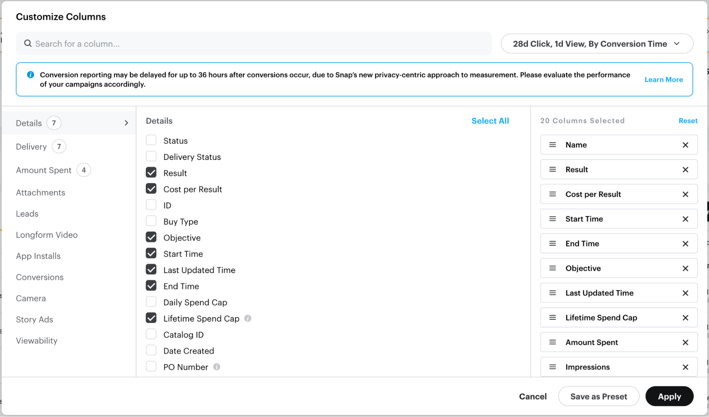Click the Apply button
The height and width of the screenshot is (417, 709).
669,396
